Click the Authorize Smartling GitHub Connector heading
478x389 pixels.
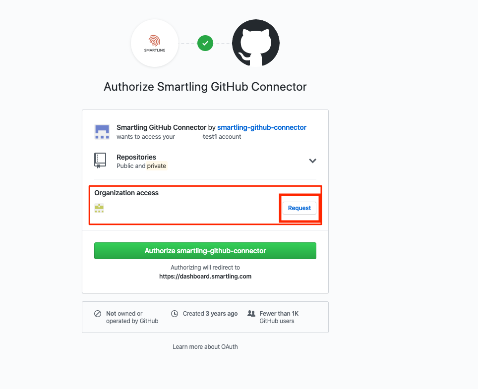click(205, 87)
